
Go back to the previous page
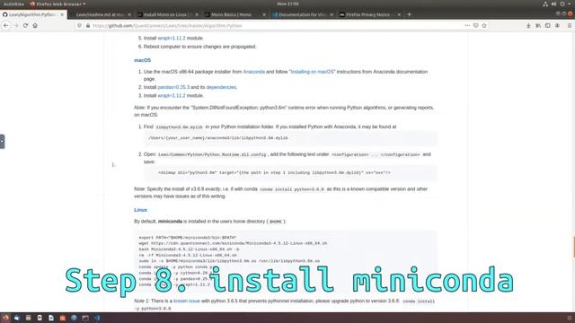tap(6, 26)
